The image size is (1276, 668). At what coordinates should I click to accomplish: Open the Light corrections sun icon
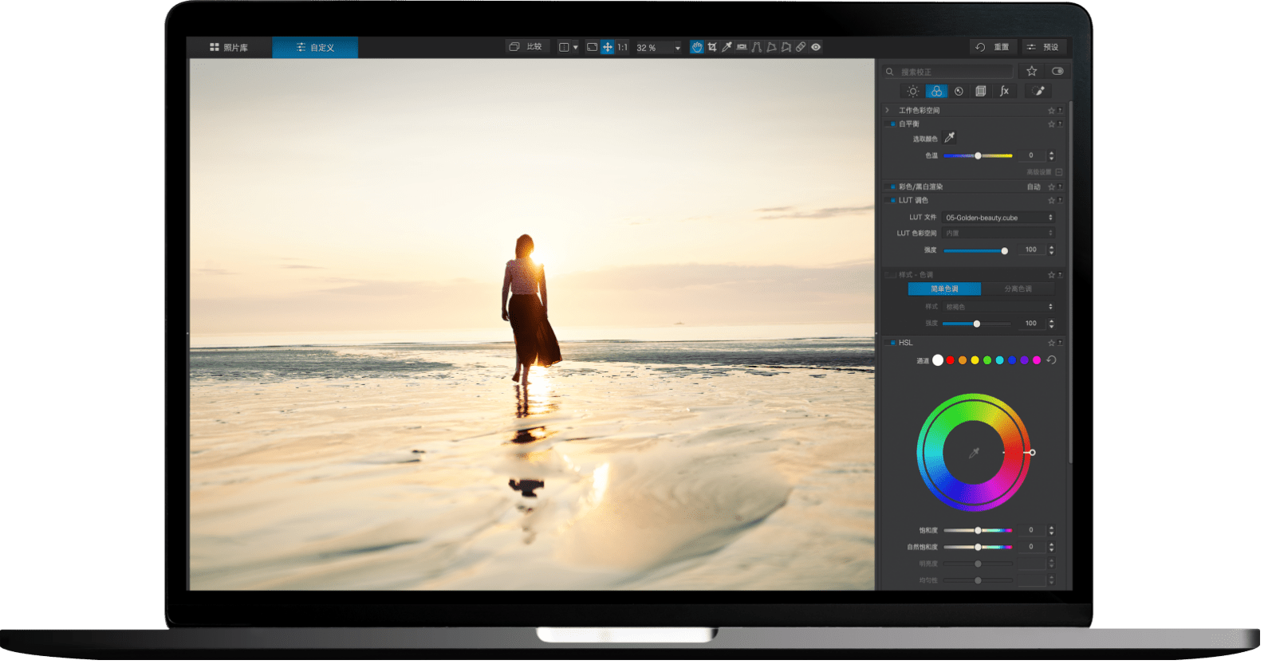913,92
